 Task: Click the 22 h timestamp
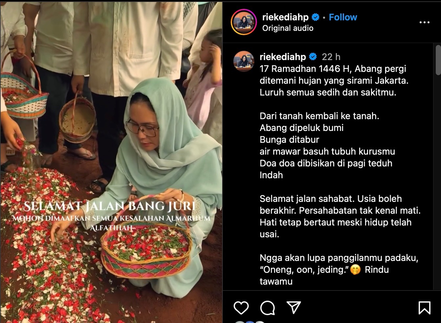point(331,57)
